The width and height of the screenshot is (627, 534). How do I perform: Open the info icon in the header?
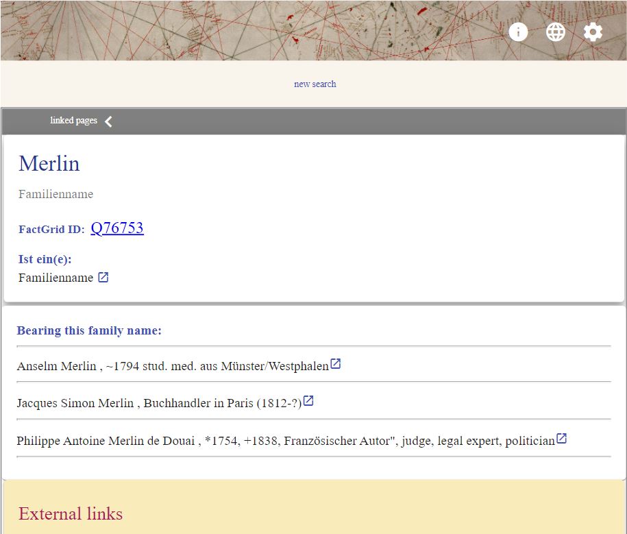518,32
